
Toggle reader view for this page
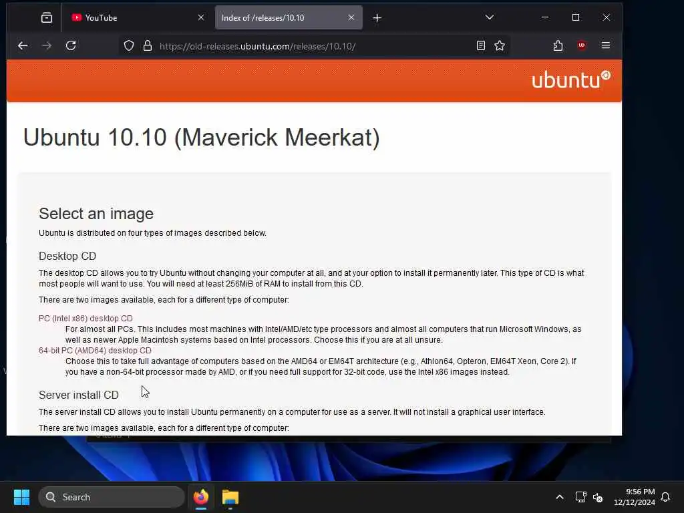tap(481, 45)
